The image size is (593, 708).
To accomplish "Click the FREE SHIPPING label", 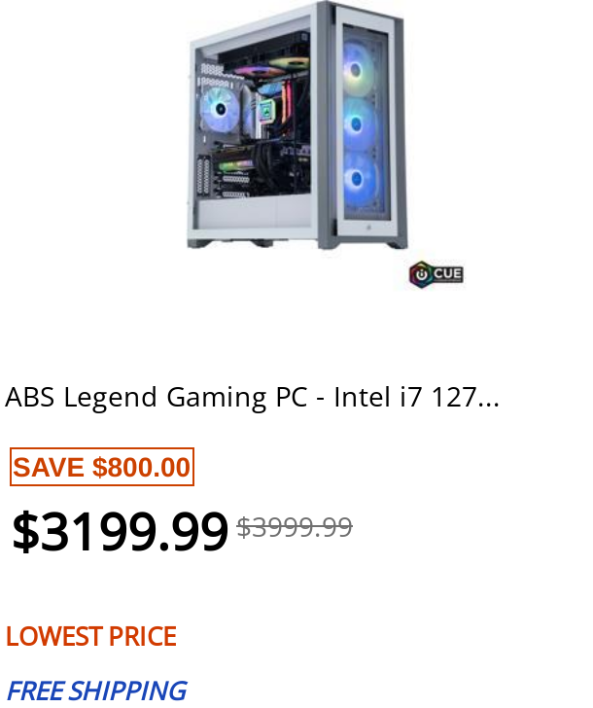I will (96, 690).
